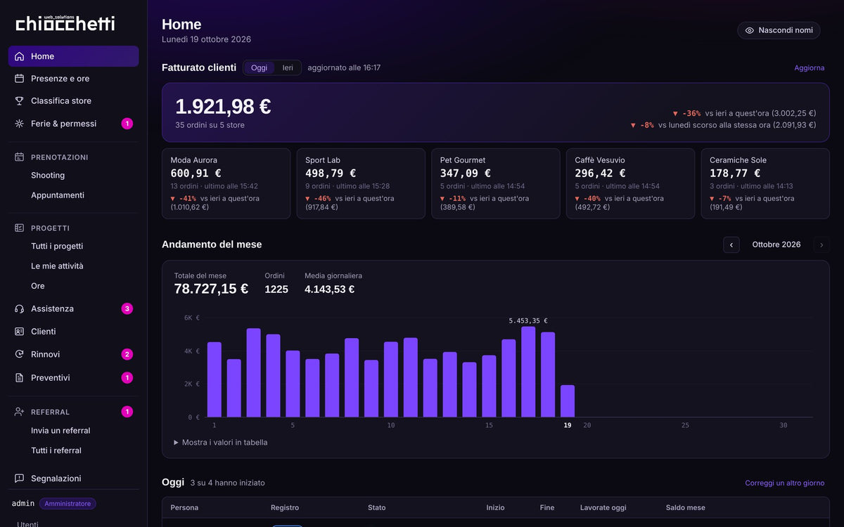Image resolution: width=844 pixels, height=527 pixels.
Task: Go to previous month with left chevron
Action: click(x=731, y=245)
